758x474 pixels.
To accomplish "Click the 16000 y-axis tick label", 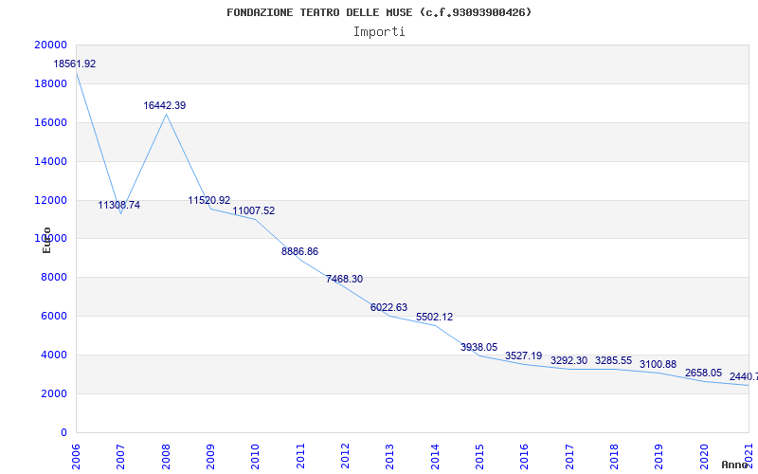I will click(x=50, y=122).
